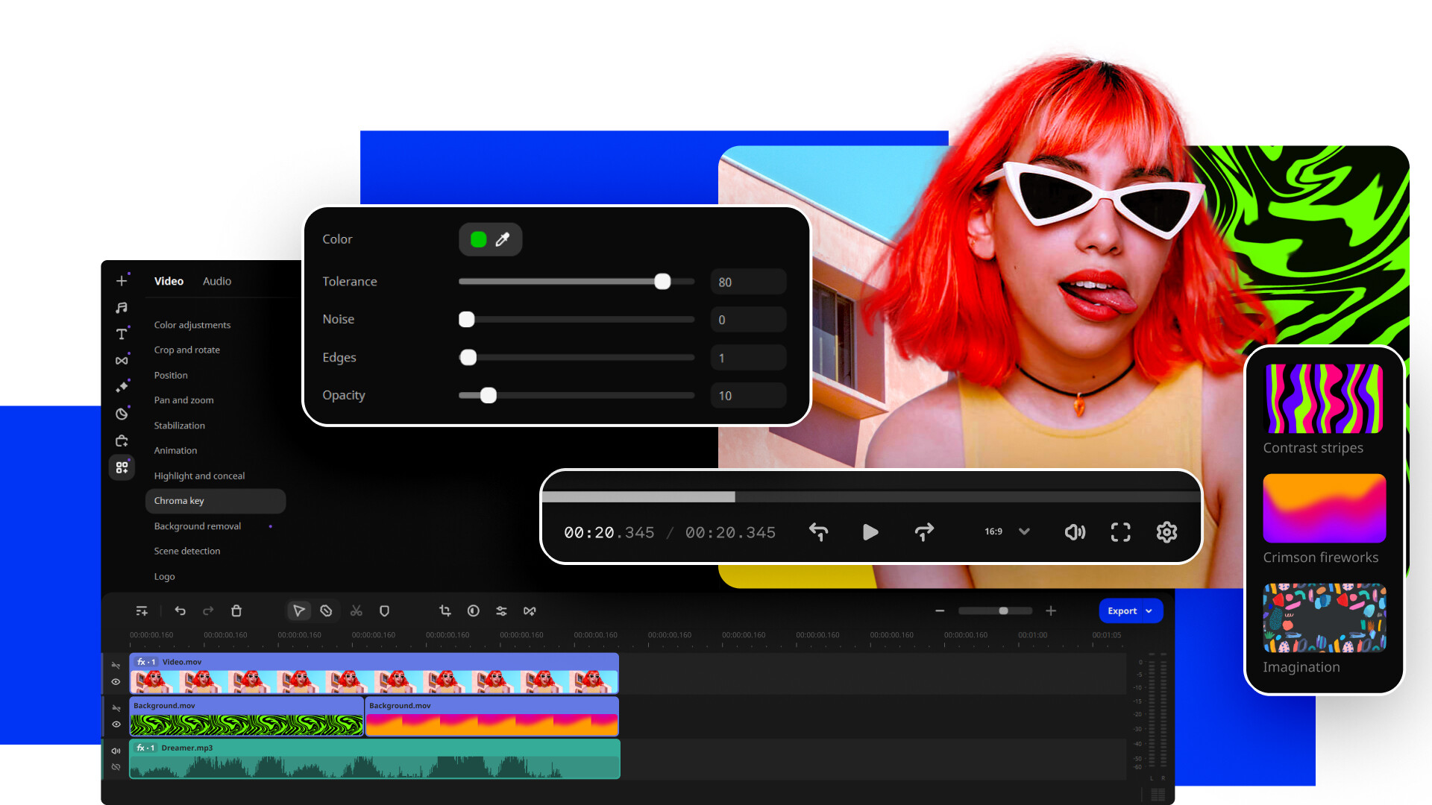This screenshot has height=805, width=1432.
Task: Mute the Dreamer.mp3 audio track
Action: click(x=116, y=751)
